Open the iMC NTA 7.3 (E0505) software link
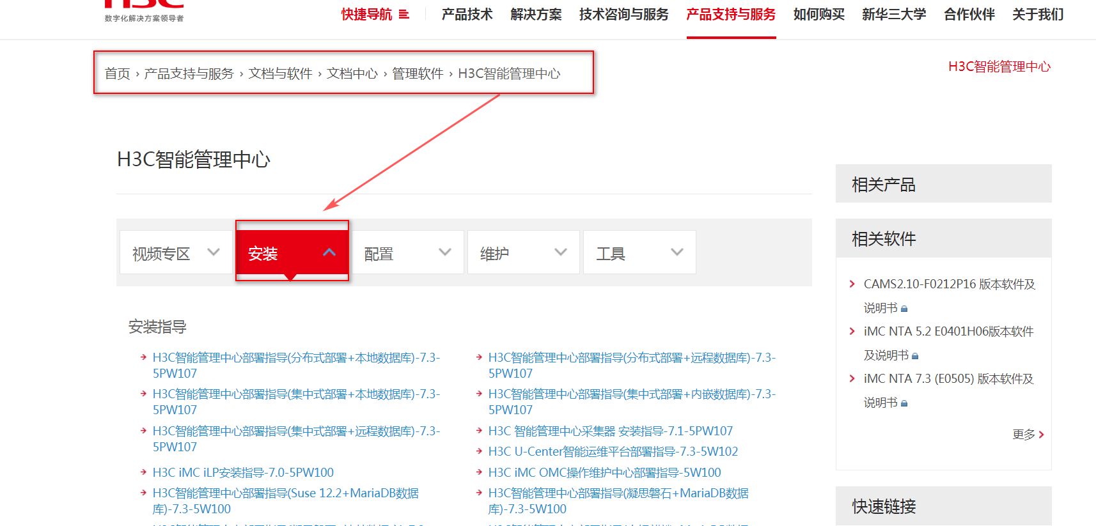The image size is (1096, 526). coord(949,391)
